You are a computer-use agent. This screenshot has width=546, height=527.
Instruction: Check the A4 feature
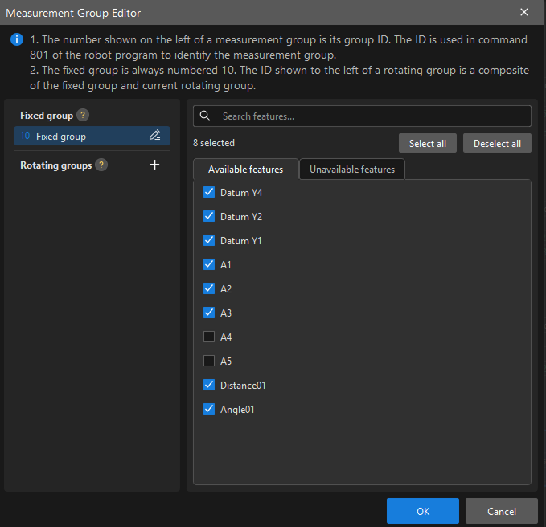point(209,337)
